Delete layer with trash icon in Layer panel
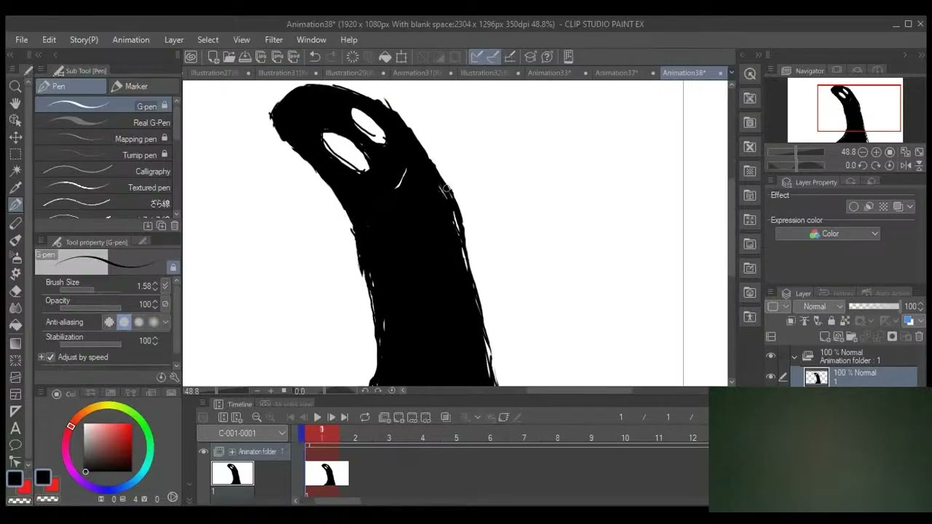This screenshot has width=932, height=524. click(919, 337)
